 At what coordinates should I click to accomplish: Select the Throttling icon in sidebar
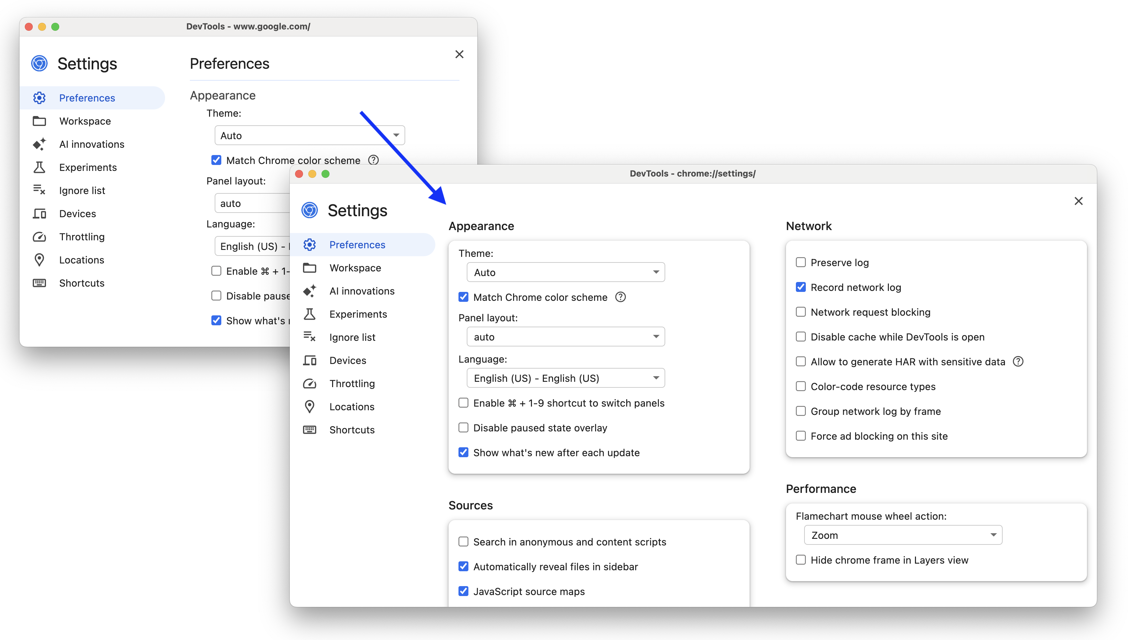310,383
